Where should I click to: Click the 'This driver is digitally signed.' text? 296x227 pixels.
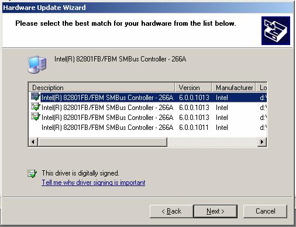(x=80, y=173)
